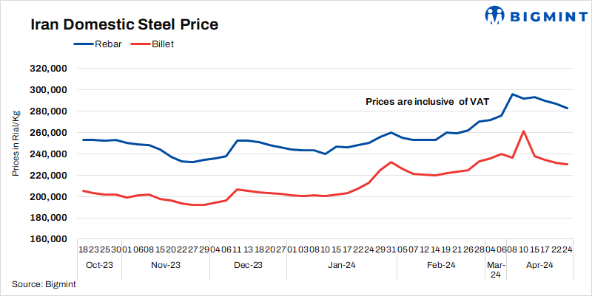
Task: Click the BigMint logo icon
Action: [x=495, y=15]
